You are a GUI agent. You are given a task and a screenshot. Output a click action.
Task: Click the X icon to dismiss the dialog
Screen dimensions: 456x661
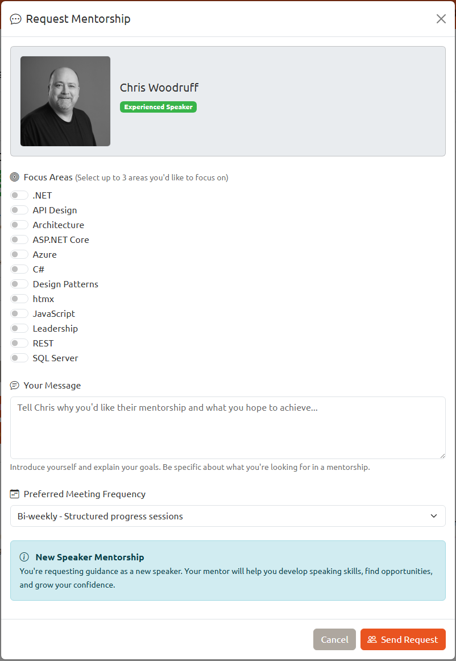441,18
